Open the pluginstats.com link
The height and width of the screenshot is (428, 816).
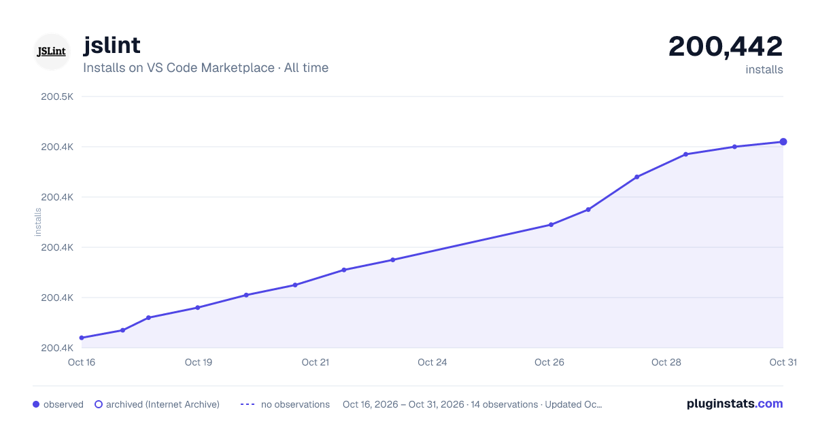pyautogui.click(x=734, y=404)
